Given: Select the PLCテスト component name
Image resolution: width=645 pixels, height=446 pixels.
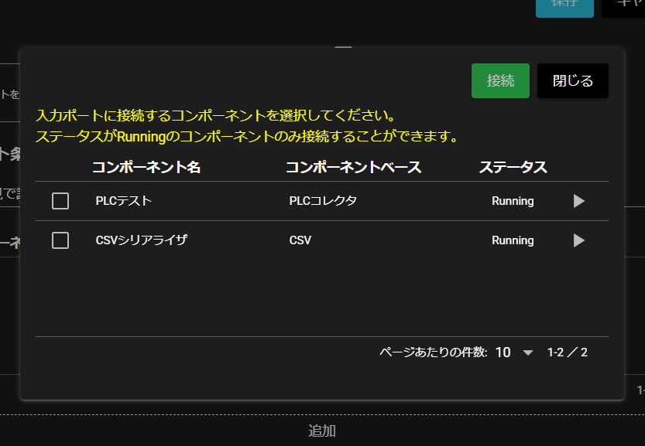Looking at the screenshot, I should click(124, 201).
